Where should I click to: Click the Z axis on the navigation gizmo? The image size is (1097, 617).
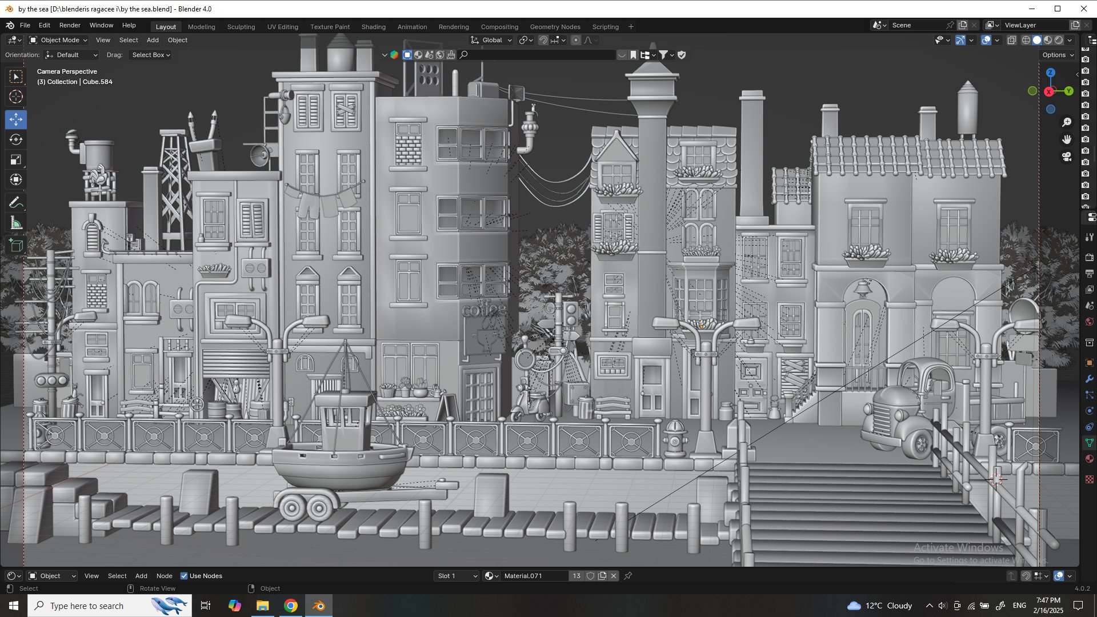tap(1050, 73)
